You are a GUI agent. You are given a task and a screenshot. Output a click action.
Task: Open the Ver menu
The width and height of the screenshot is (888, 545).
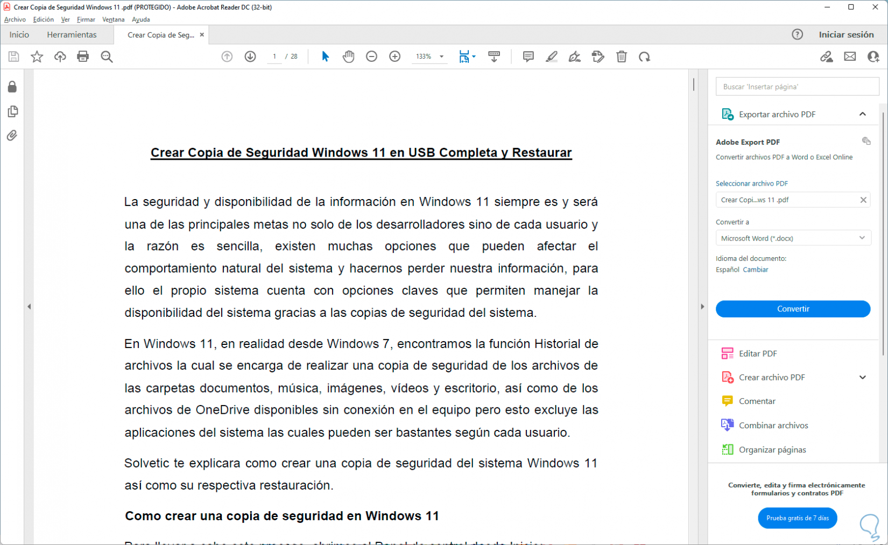point(65,19)
